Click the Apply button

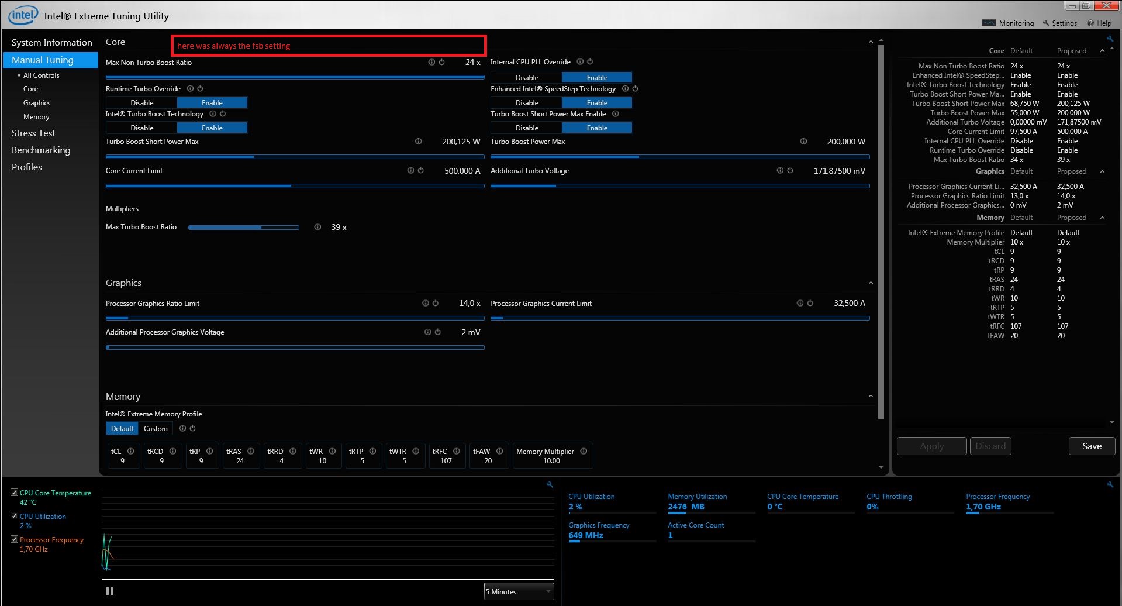pos(931,446)
